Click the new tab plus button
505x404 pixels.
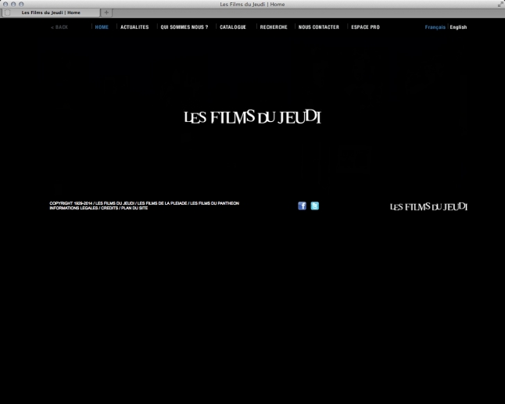click(x=107, y=13)
